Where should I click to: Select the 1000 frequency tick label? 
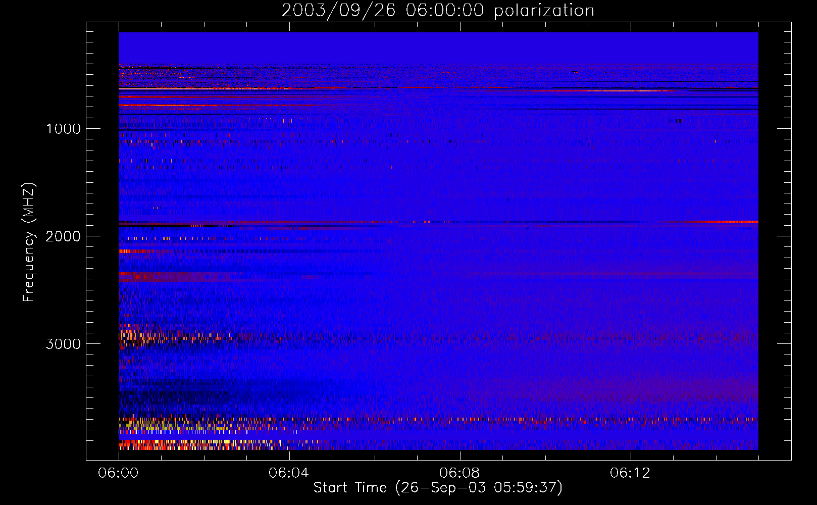point(63,129)
